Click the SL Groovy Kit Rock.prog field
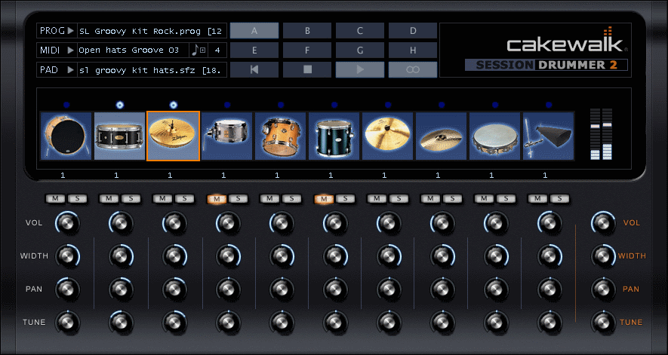 pos(152,31)
